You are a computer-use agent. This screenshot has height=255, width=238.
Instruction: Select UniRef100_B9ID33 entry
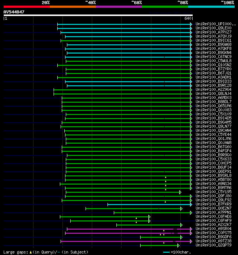point(213,81)
